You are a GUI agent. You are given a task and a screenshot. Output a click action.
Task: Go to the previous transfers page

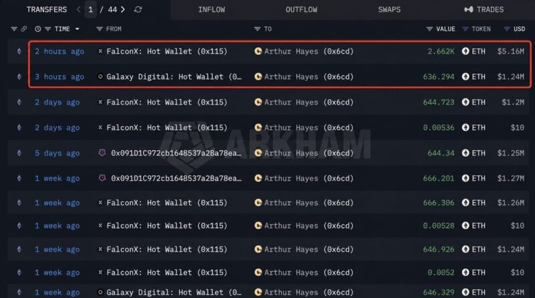pyautogui.click(x=78, y=9)
